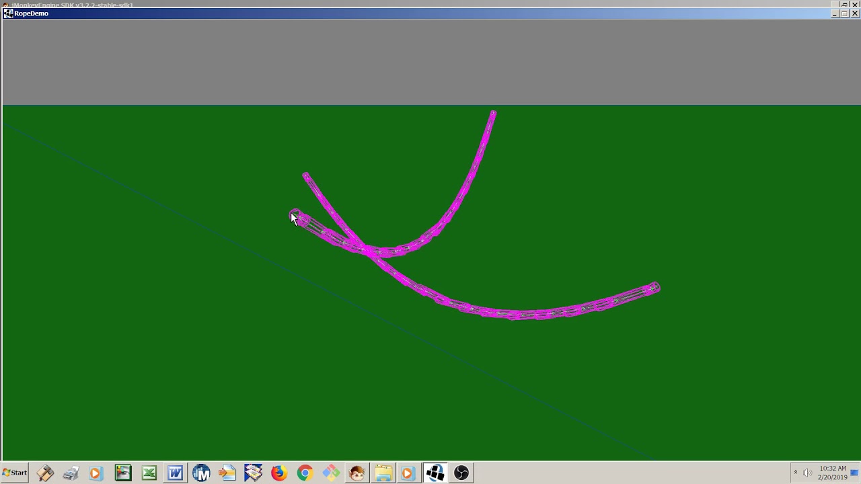Open the faded multicolor diamond icon
Screen dimensions: 861x484
pyautogui.click(x=331, y=473)
